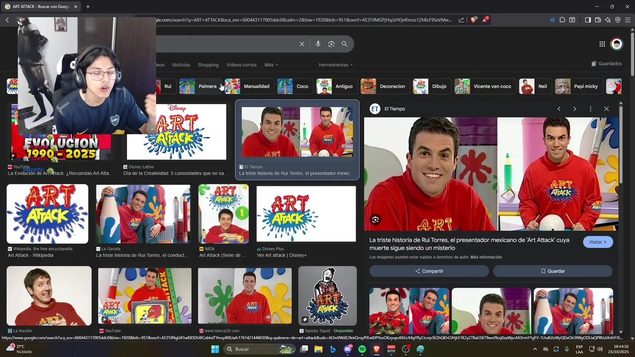Open Google Lens search by image icon

[x=331, y=44]
